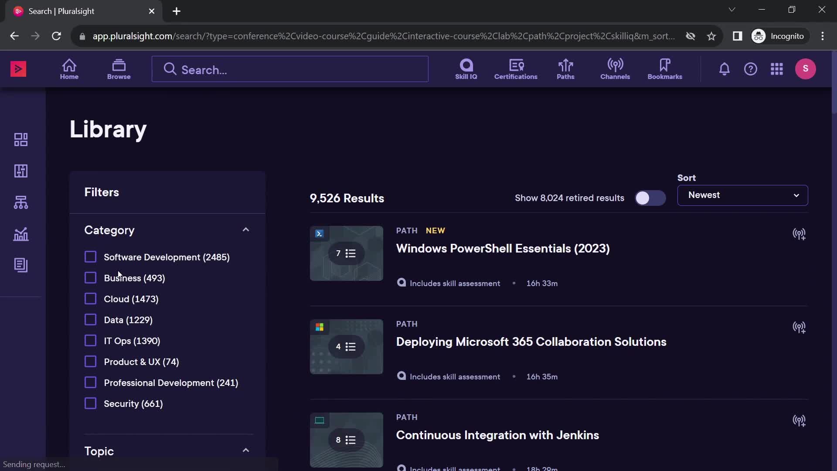Open the Windows PowerShell Essentials thumbnail
This screenshot has height=471, width=837.
tap(346, 253)
